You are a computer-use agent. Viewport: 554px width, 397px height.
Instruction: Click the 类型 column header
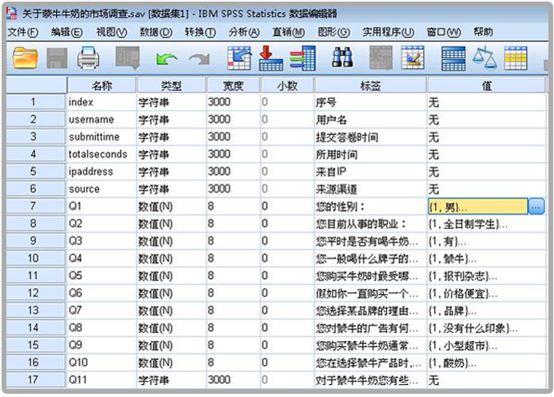(x=171, y=85)
